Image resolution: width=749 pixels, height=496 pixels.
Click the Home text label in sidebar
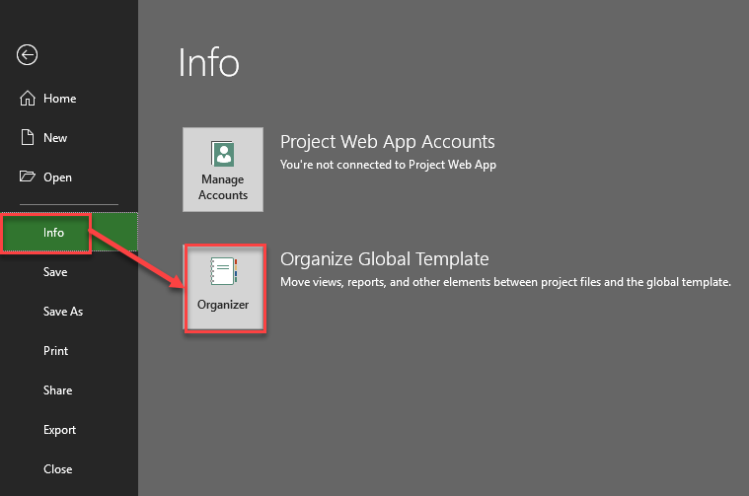[59, 99]
